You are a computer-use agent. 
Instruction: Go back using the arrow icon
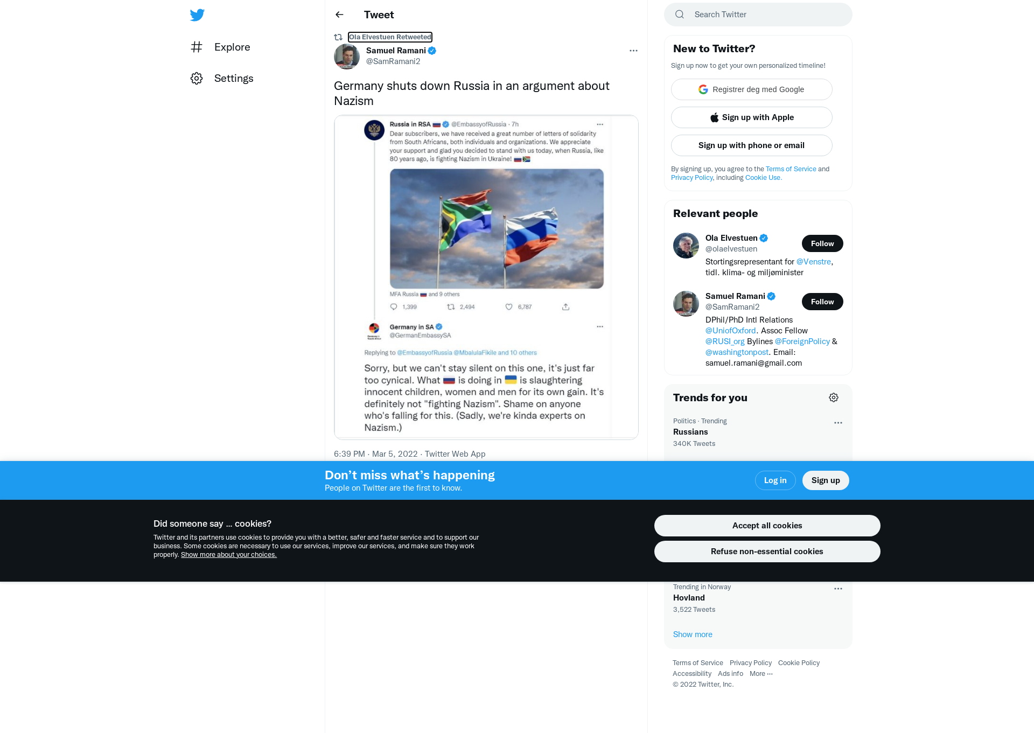[x=339, y=15]
